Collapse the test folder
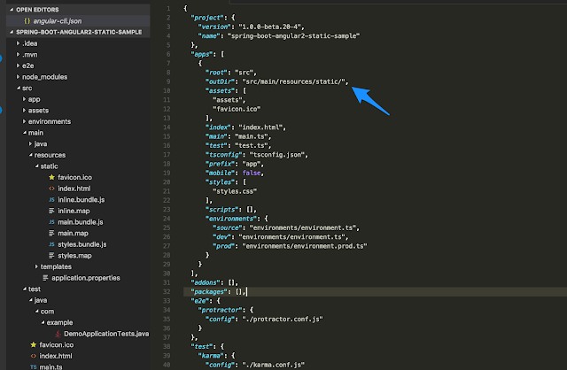This screenshot has height=370, width=567. click(x=24, y=289)
